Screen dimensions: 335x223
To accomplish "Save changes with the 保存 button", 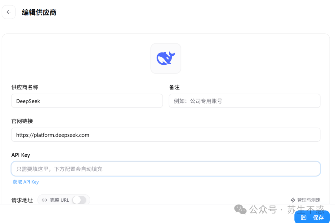I will [312, 217].
